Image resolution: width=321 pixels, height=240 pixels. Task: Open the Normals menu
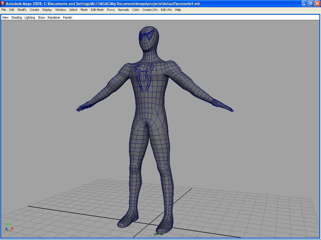click(x=123, y=10)
